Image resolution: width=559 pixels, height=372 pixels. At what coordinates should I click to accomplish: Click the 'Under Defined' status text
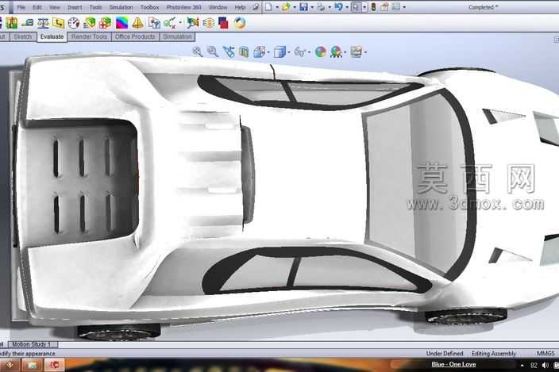click(x=444, y=353)
